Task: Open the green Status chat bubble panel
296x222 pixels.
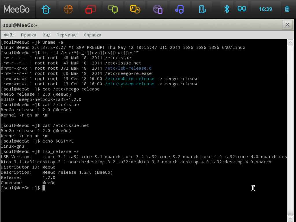Action: click(x=113, y=9)
